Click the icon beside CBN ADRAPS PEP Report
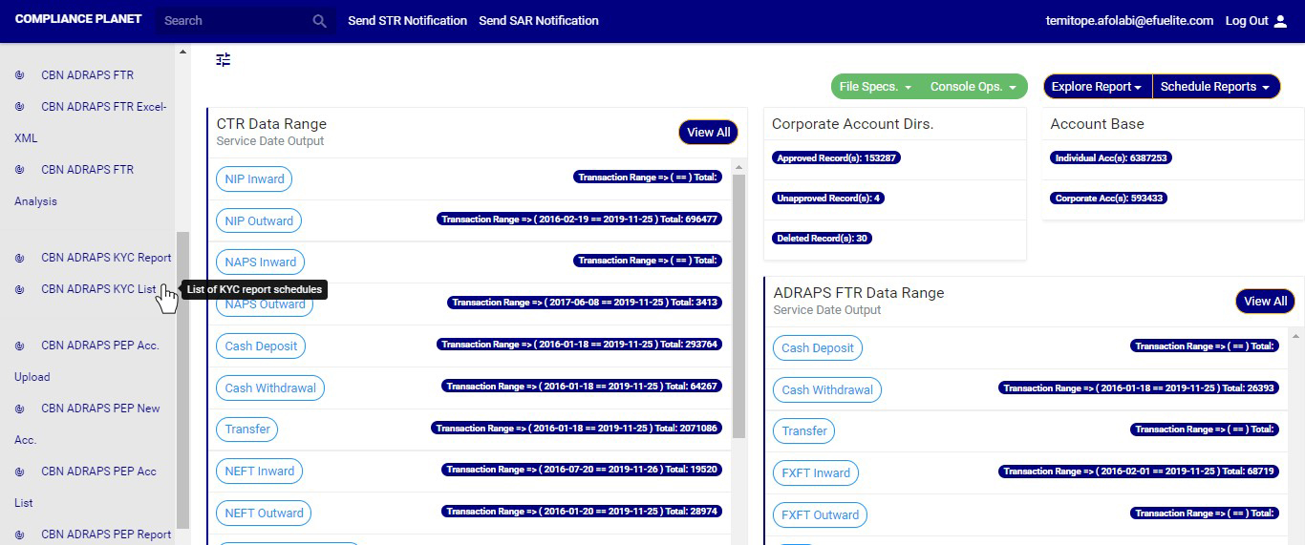The image size is (1305, 545). (x=20, y=535)
